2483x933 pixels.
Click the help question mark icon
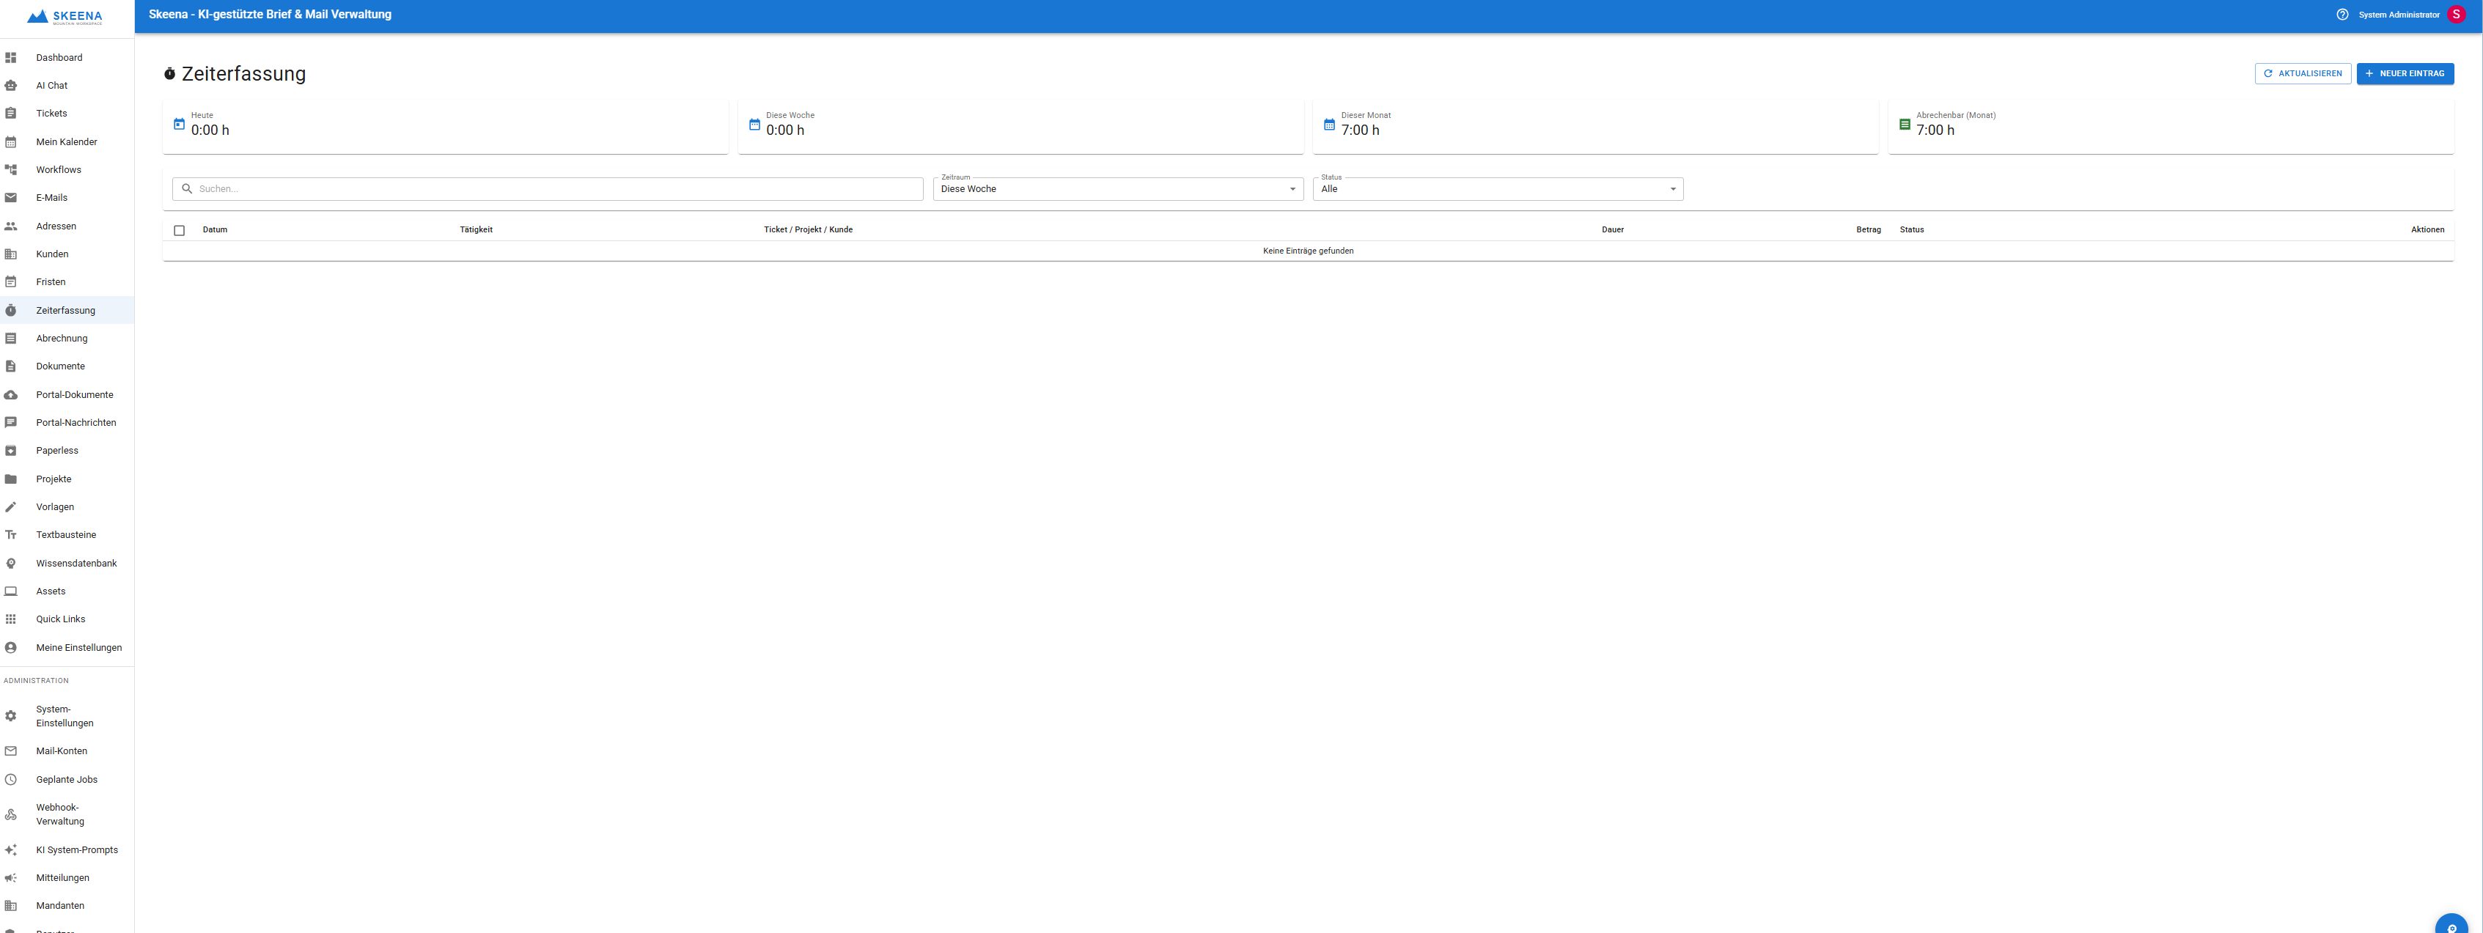tap(2342, 15)
